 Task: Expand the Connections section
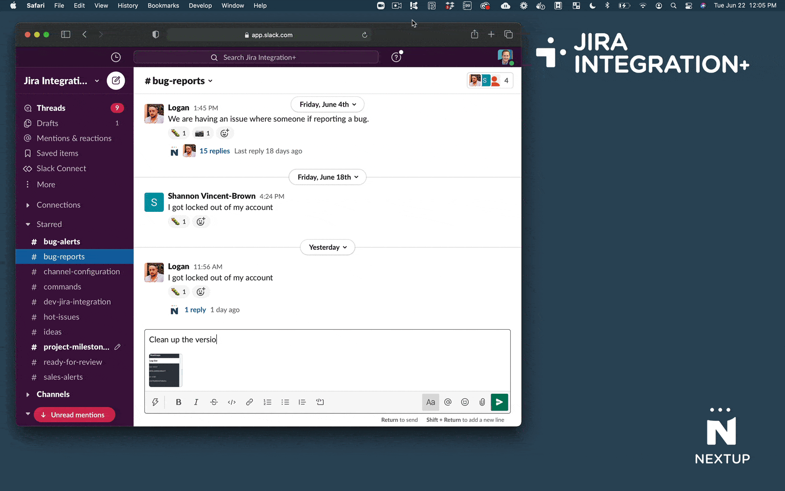coord(28,205)
